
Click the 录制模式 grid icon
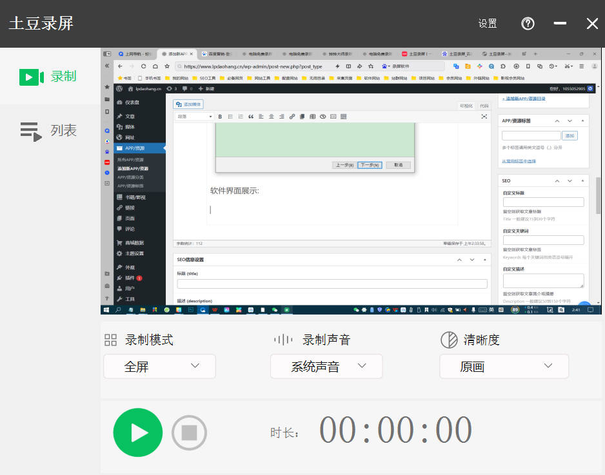point(111,340)
